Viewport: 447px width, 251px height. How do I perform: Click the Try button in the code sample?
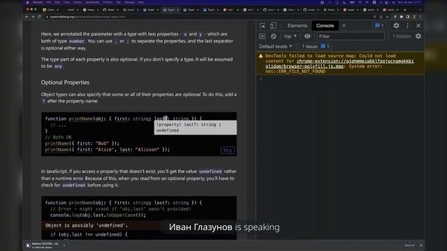coord(228,151)
